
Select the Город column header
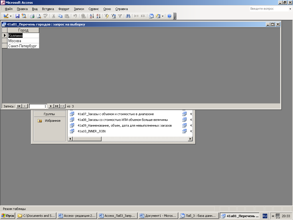(x=23, y=30)
